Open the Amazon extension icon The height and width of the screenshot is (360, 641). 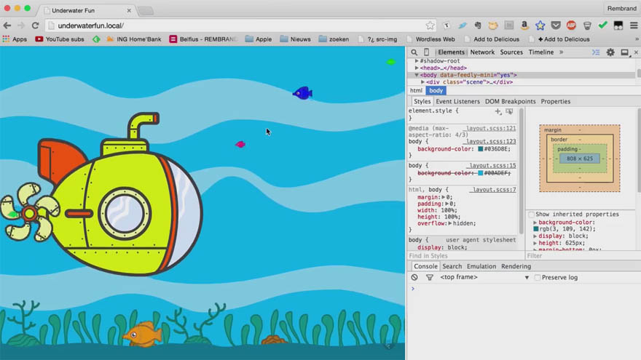(x=524, y=25)
